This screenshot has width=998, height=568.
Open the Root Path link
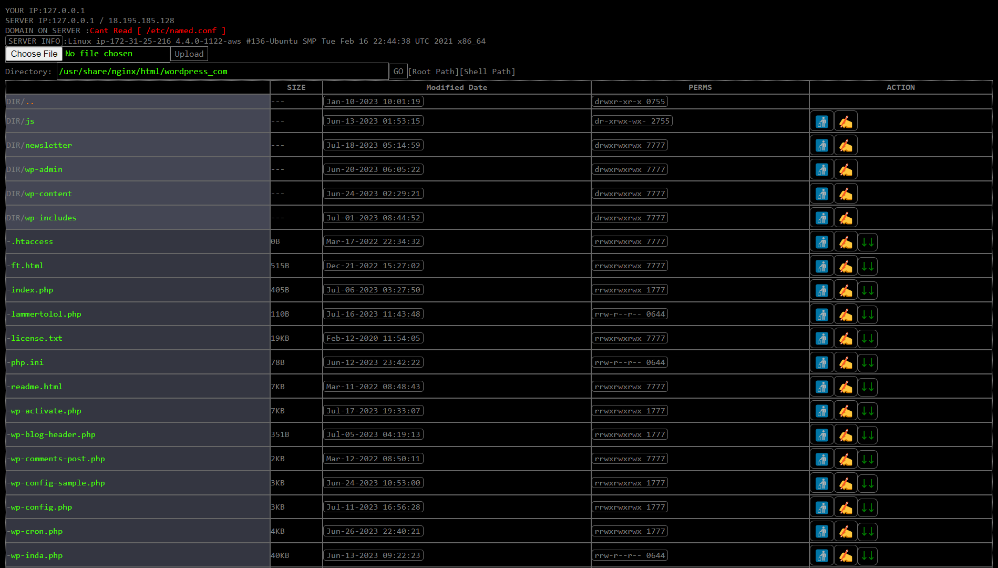pos(434,72)
